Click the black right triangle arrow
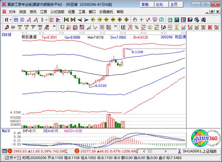 pos(86,20)
